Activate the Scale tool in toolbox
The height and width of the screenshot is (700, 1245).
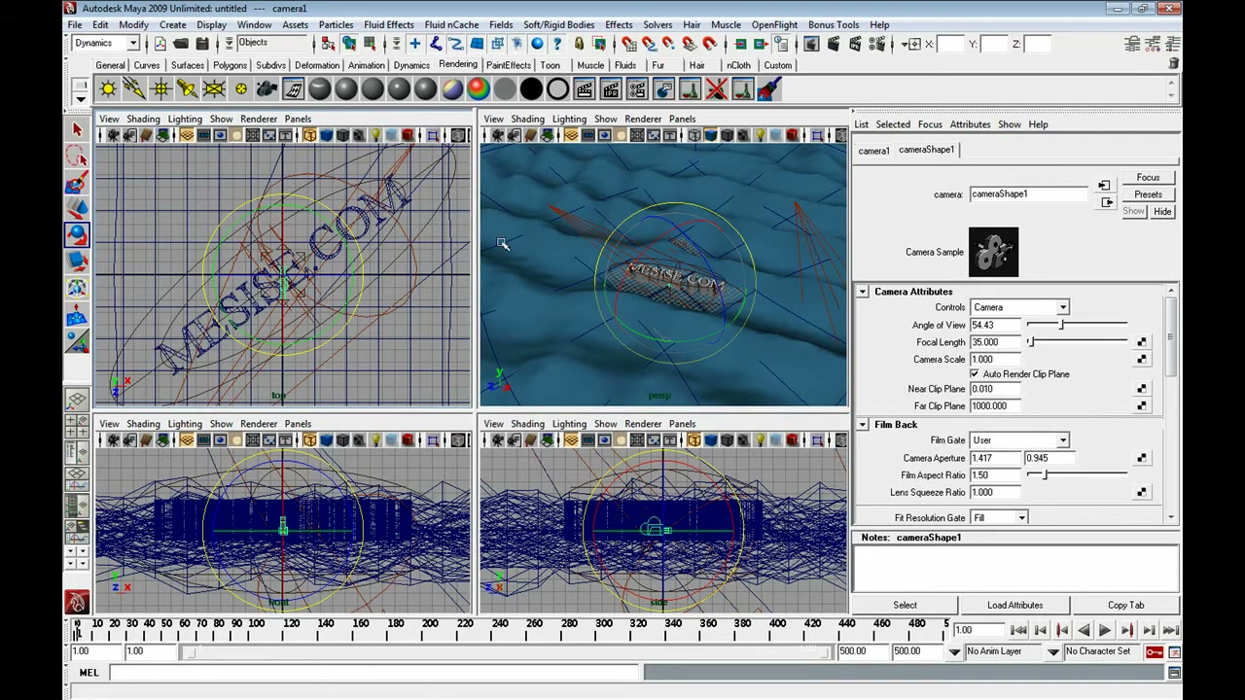point(77,261)
